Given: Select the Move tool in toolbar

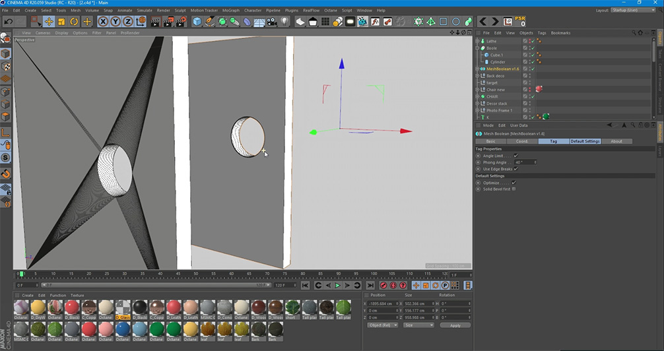Looking at the screenshot, I should pos(49,22).
